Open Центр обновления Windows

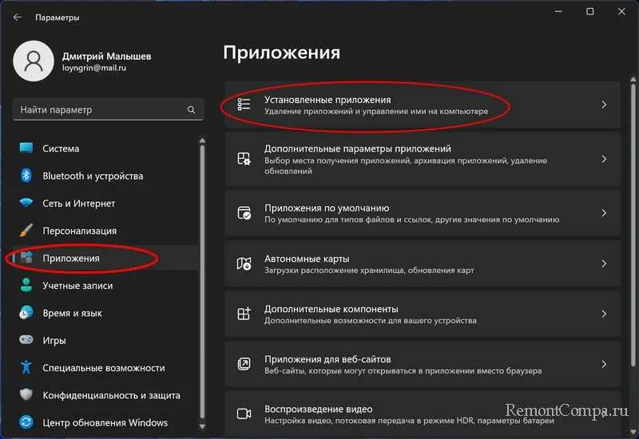coord(105,422)
